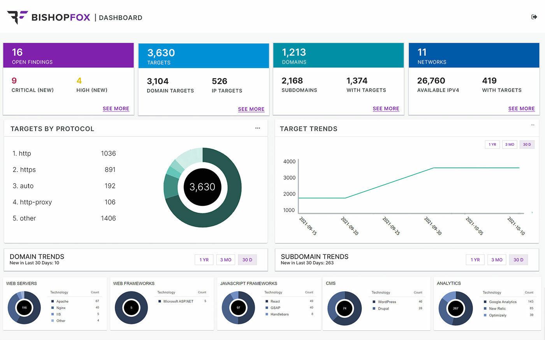Image resolution: width=545 pixels, height=340 pixels.
Task: Open Targets by Protocol three-dot menu
Action: [257, 128]
